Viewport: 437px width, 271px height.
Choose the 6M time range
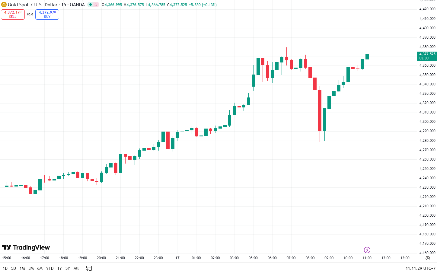click(x=40, y=268)
